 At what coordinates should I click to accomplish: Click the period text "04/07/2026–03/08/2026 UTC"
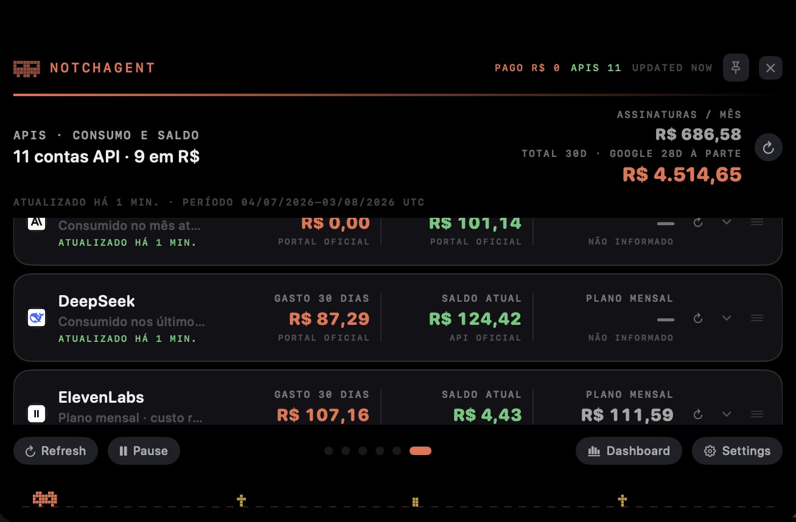click(x=333, y=202)
